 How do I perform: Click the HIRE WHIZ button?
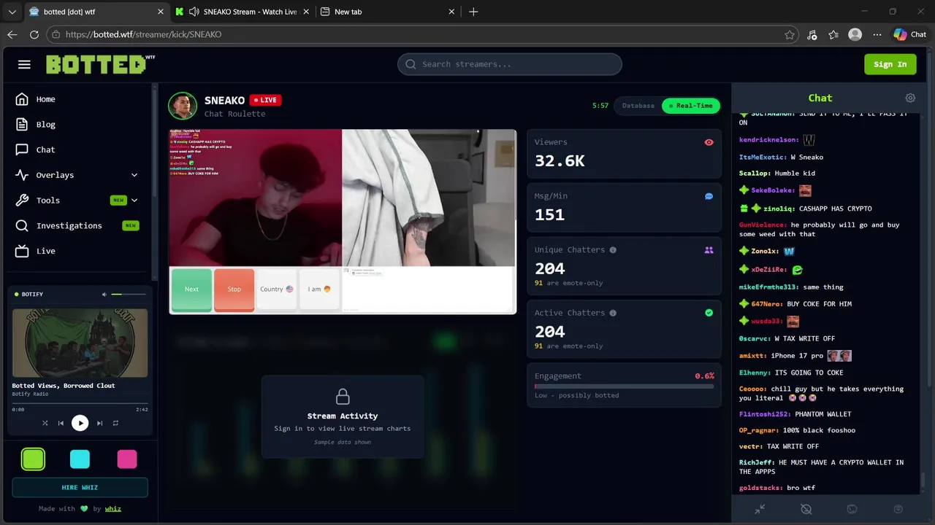click(80, 487)
